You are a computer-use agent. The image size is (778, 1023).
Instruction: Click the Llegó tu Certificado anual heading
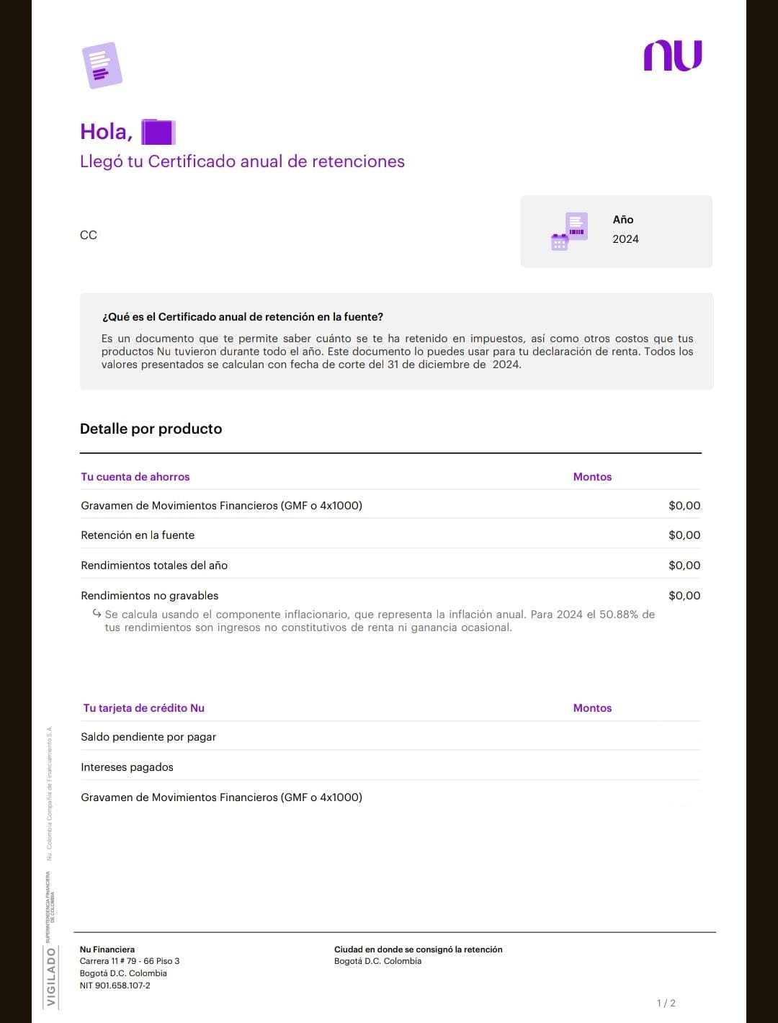[242, 161]
